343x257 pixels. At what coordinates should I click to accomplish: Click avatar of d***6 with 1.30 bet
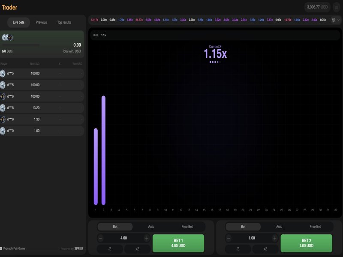coord(3,120)
